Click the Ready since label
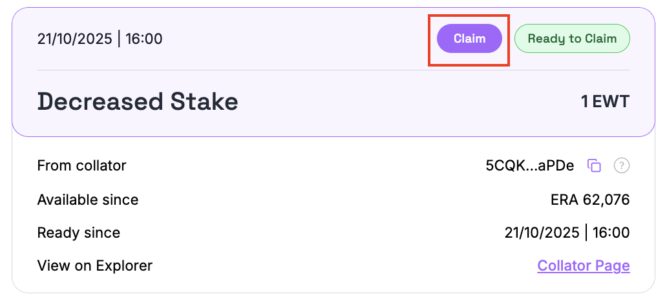The image size is (667, 301). point(79,233)
